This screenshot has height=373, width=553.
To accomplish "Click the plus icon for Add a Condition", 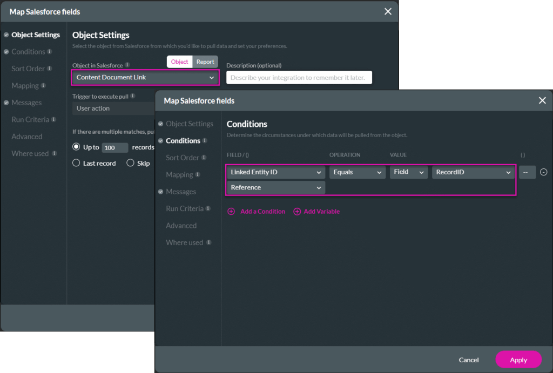I will pos(231,211).
